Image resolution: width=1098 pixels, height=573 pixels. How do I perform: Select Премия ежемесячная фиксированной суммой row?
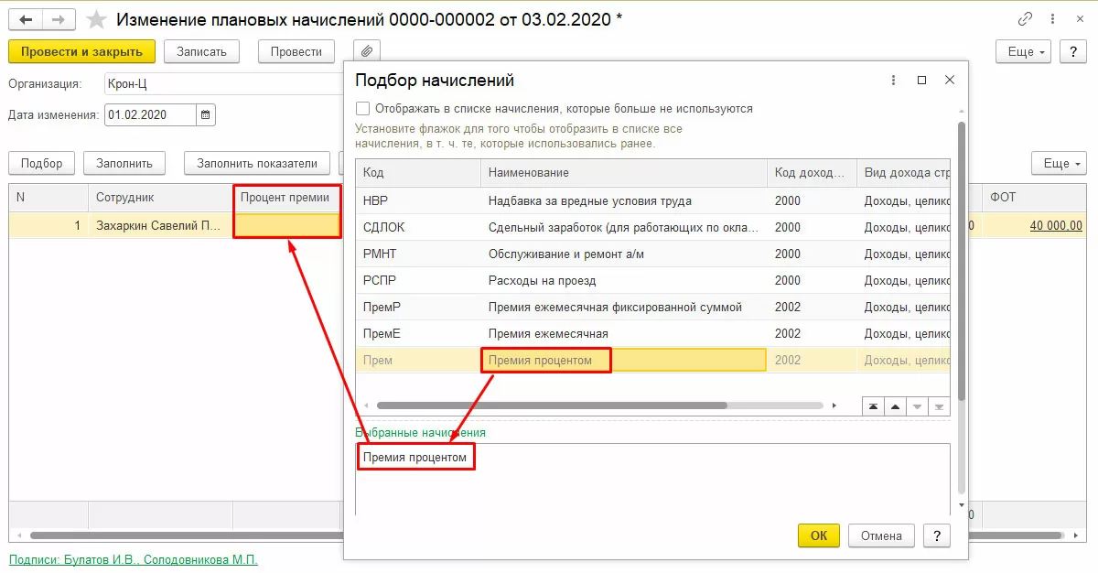[x=652, y=307]
